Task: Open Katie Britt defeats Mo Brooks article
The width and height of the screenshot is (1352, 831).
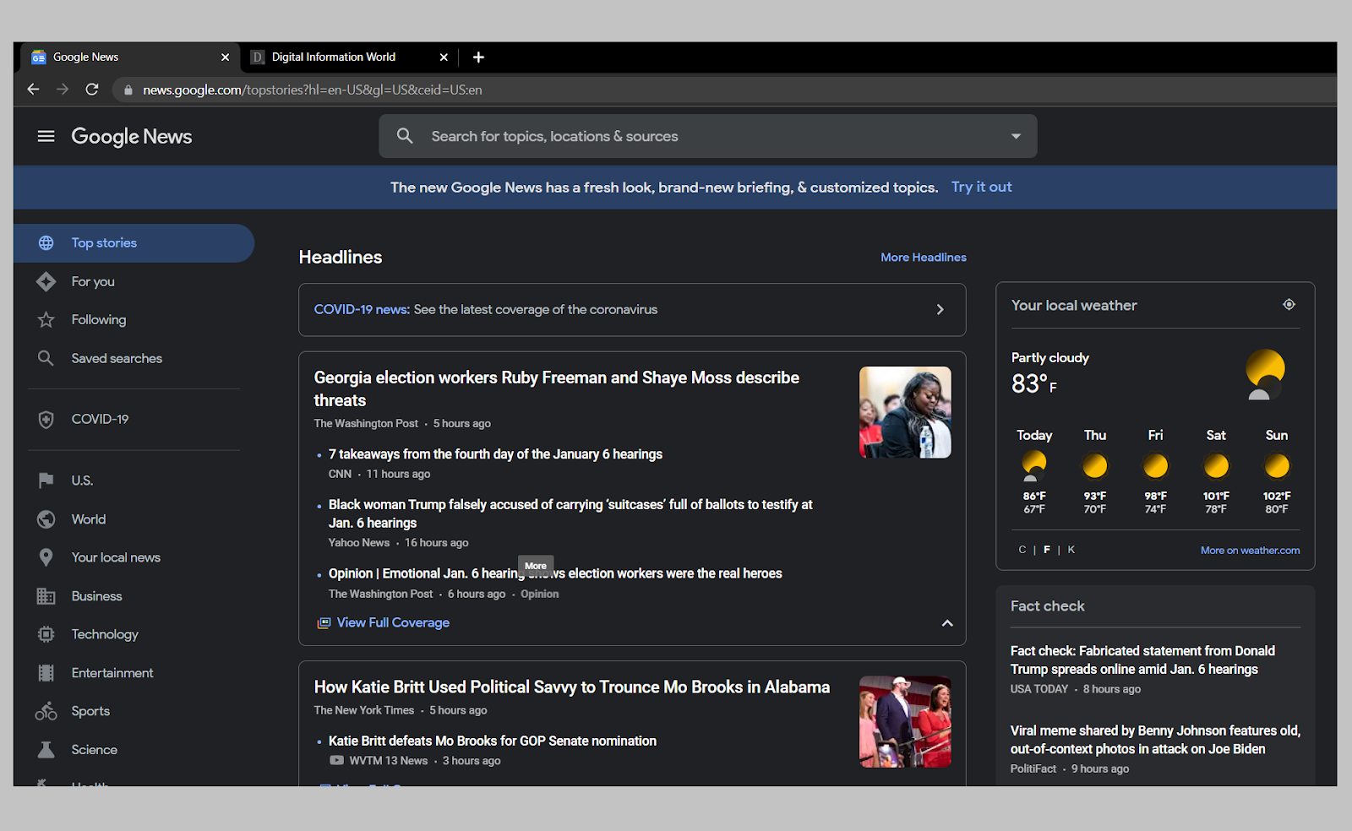Action: (493, 741)
